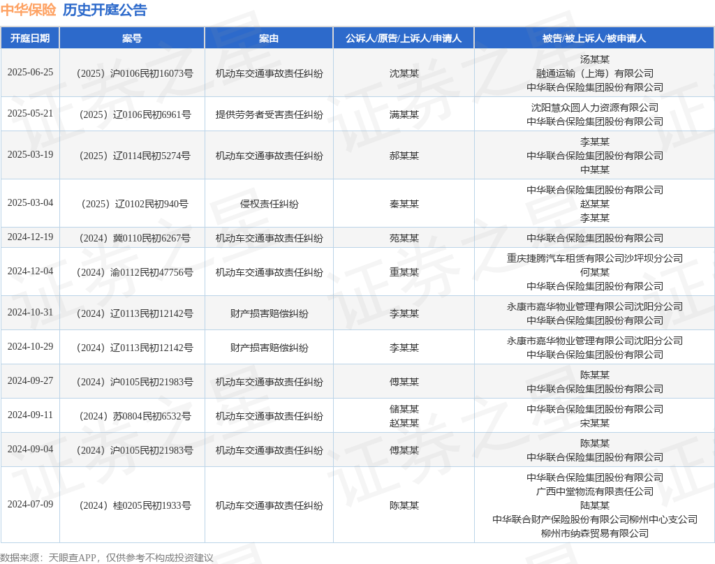Click the 中华保险 title text
Viewport: 715px width, 564px height.
click(28, 10)
